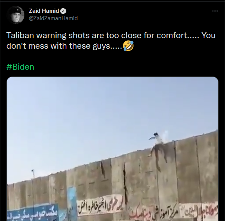Open the @ZaidZamanHamid handle link
This screenshot has height=221, width=225.
[x=53, y=18]
